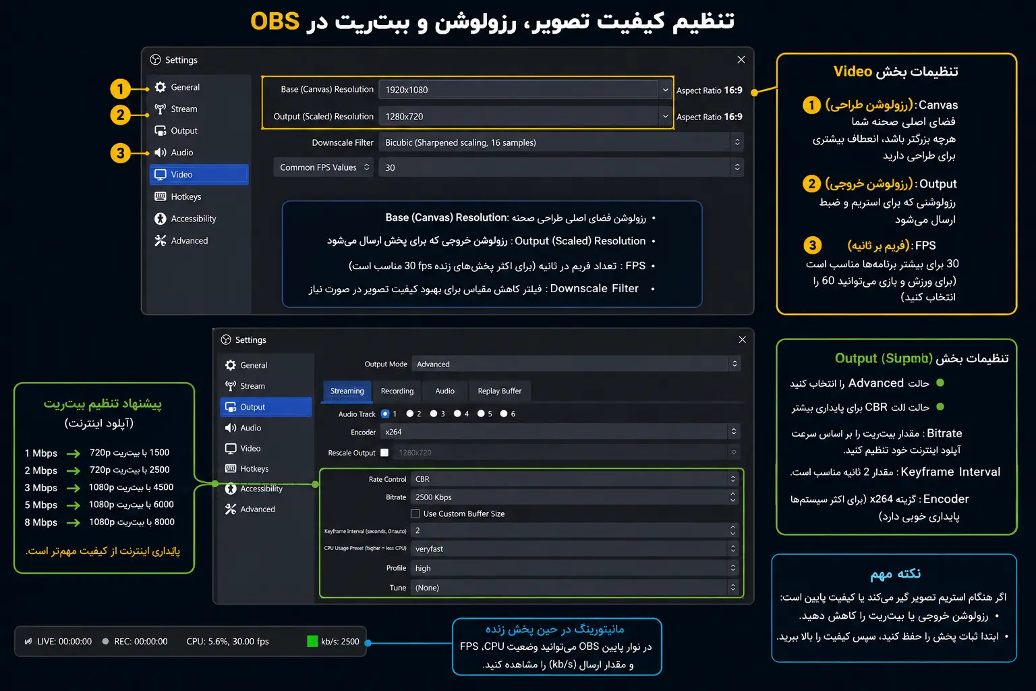Click the Audio speaker icon in lower Settings sidebar
1036x691 pixels.
(230, 428)
